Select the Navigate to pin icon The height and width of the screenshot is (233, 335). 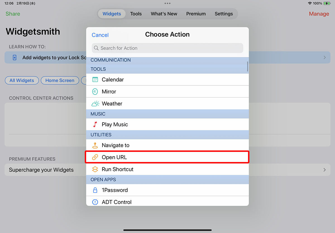(95, 145)
